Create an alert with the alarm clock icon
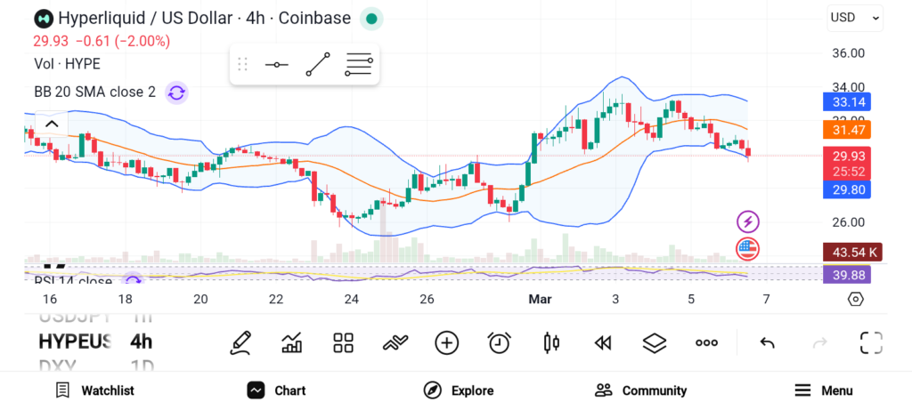 click(499, 342)
